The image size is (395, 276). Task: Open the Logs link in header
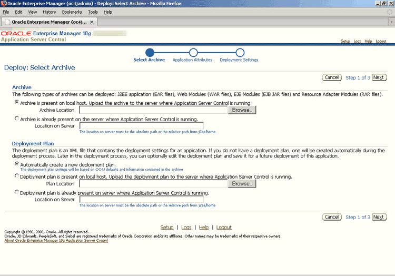[x=357, y=41]
